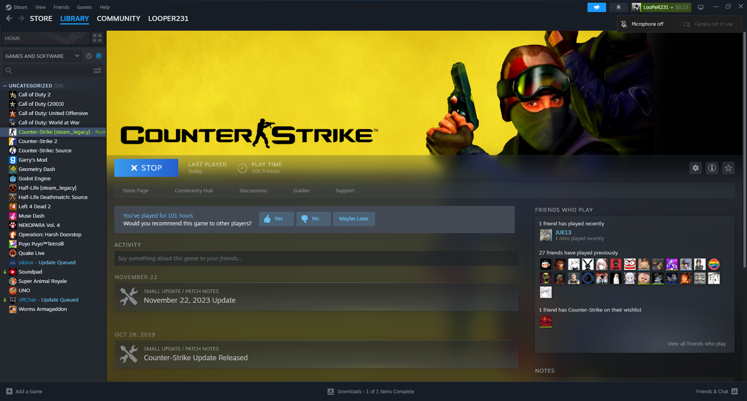Open game settings gear icon

(x=696, y=168)
